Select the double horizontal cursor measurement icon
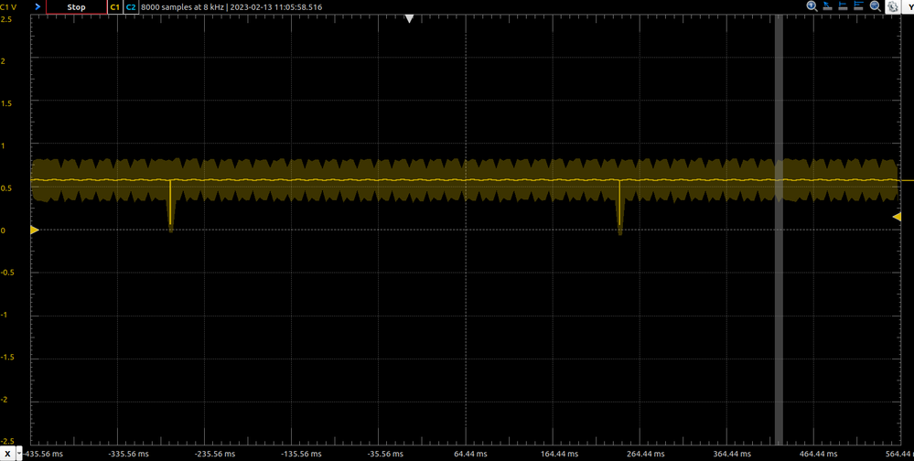This screenshot has width=914, height=461. point(858,5)
